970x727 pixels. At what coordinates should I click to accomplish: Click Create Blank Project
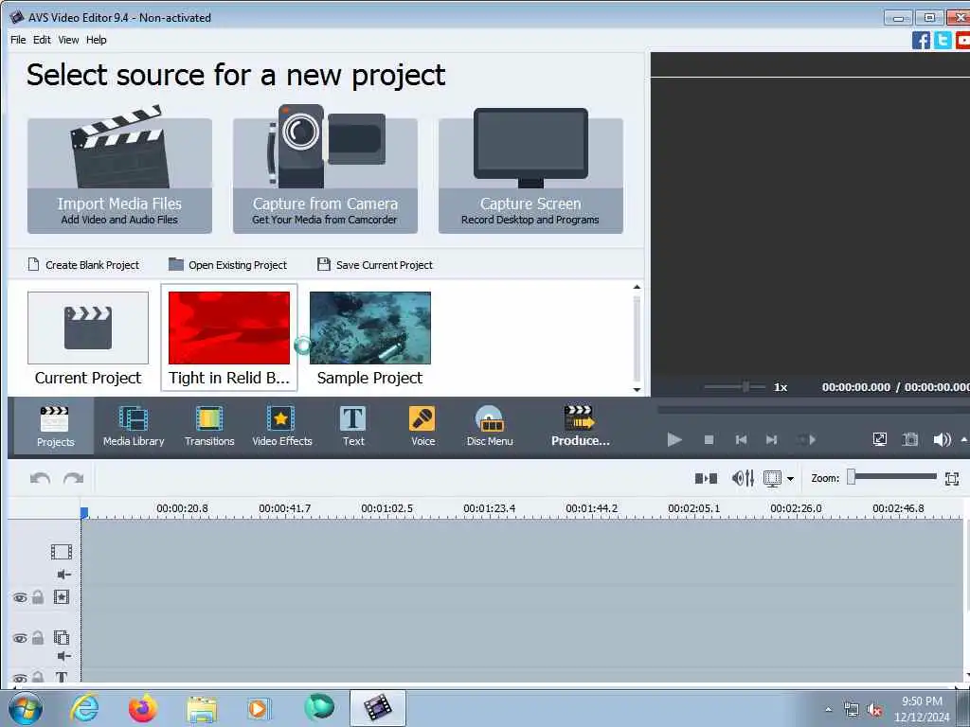coord(83,265)
